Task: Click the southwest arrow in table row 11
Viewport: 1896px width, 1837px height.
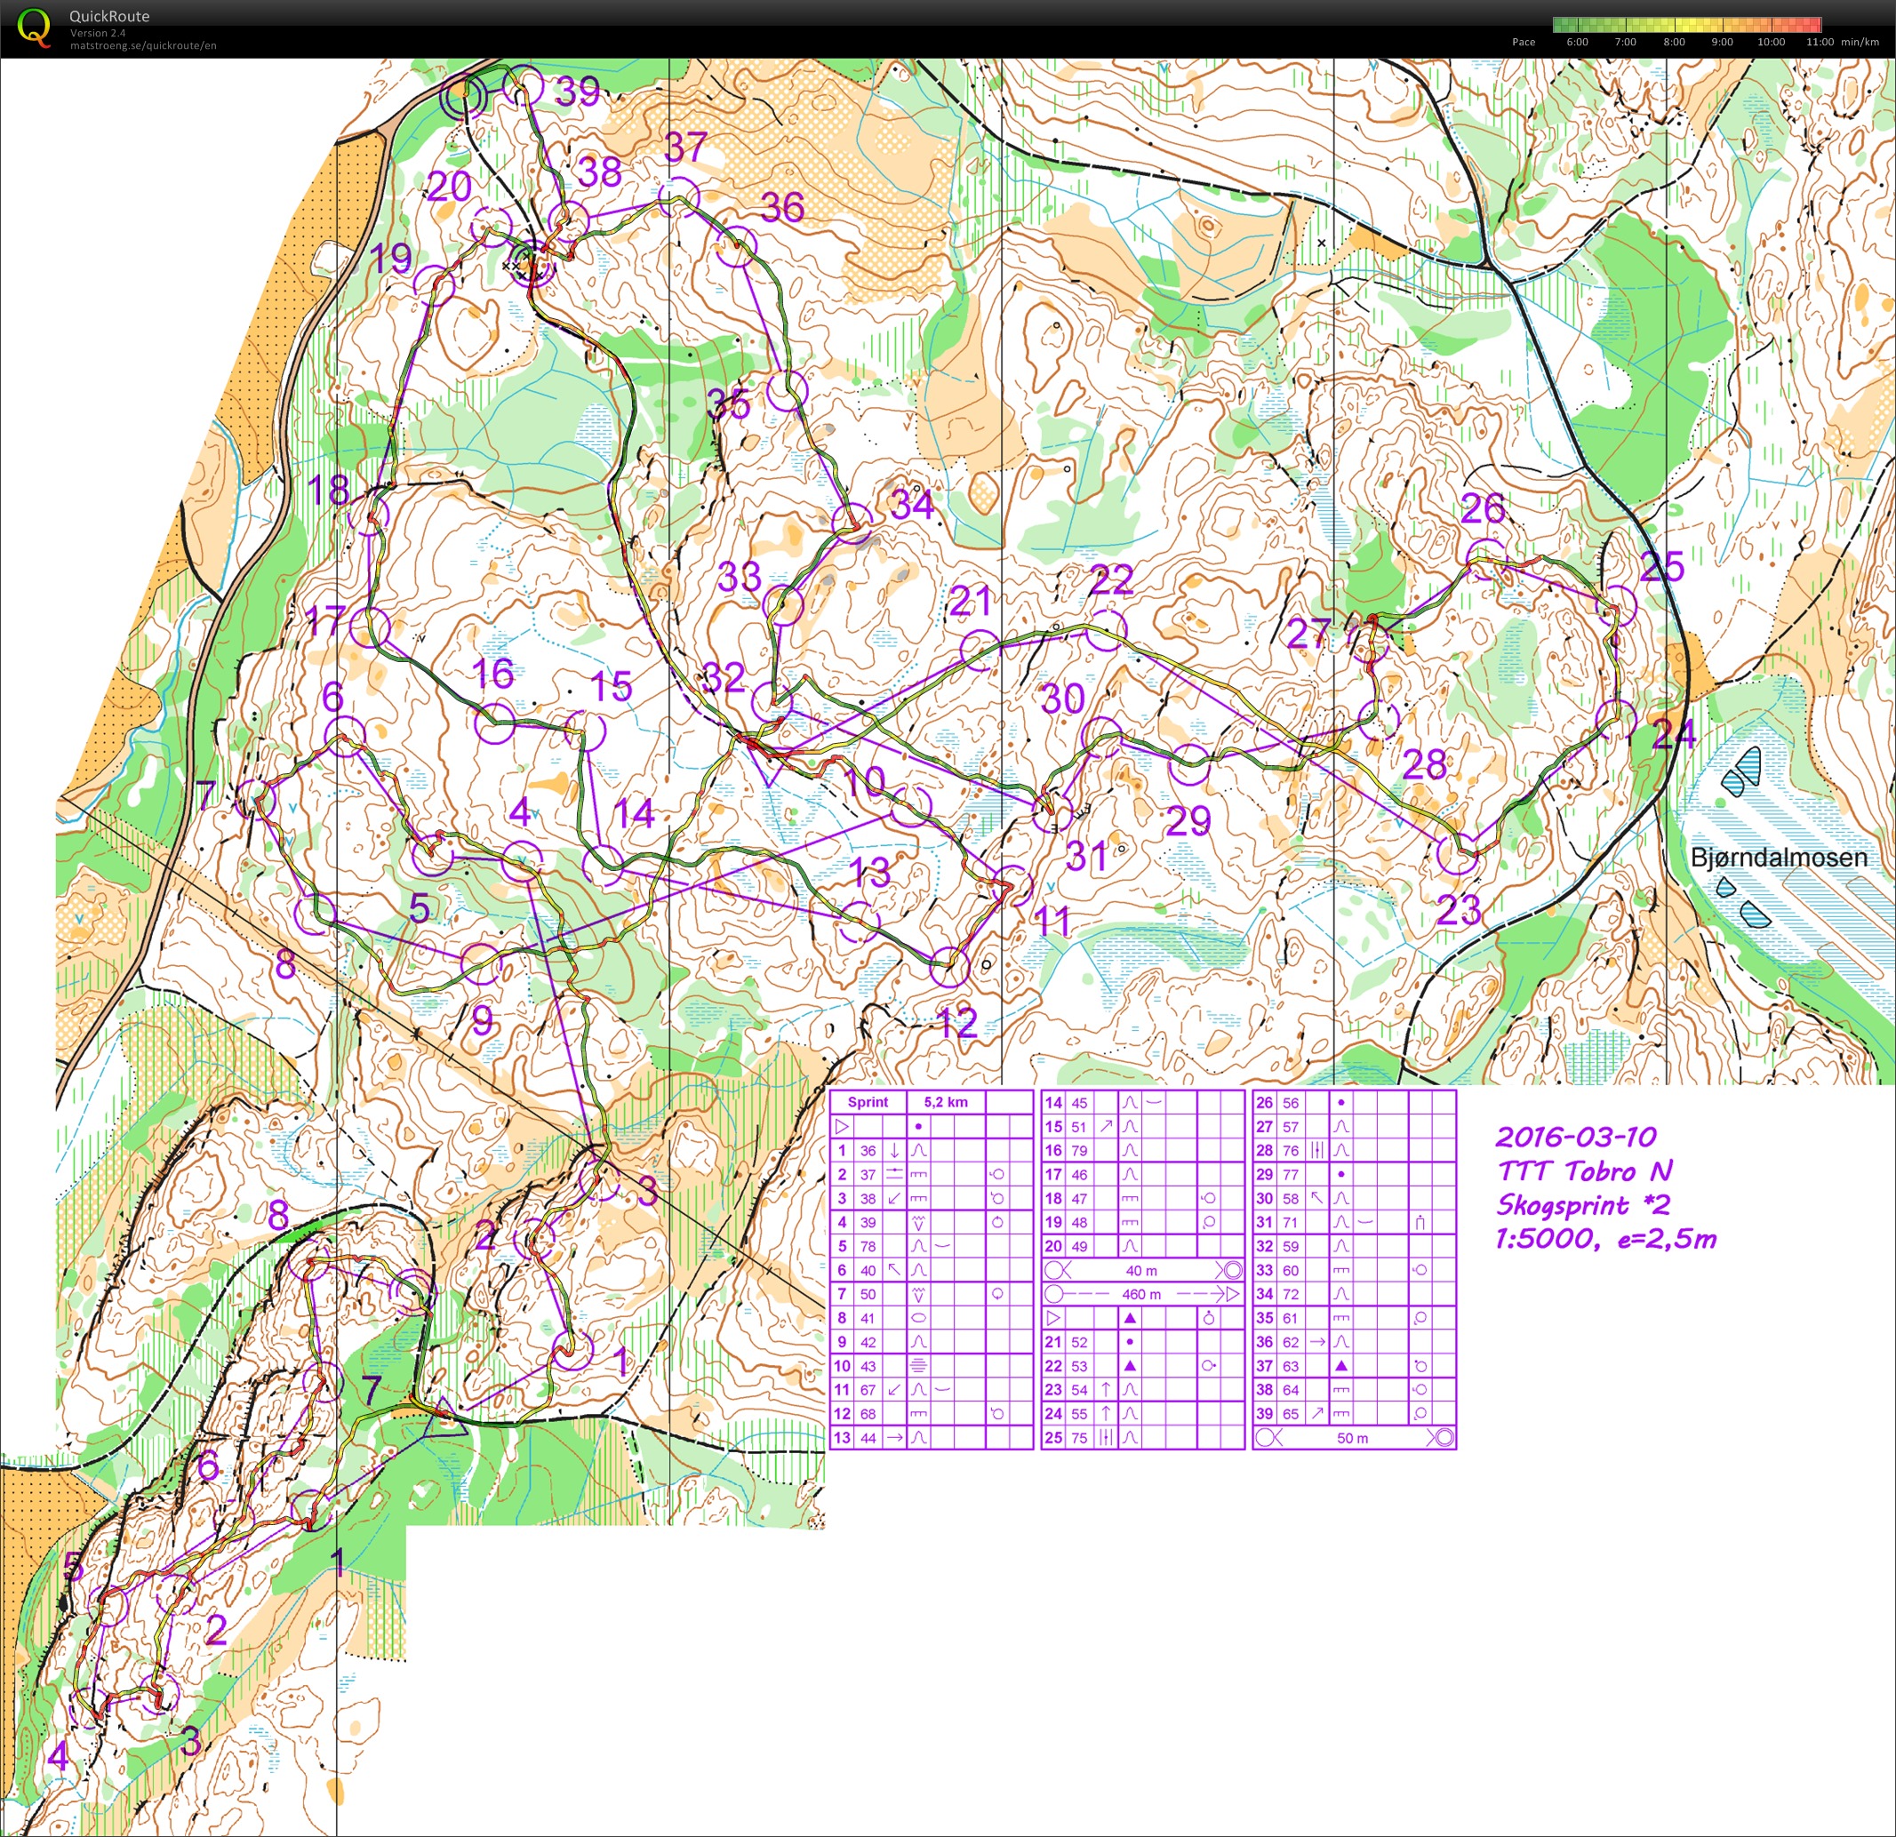Action: 894,1389
